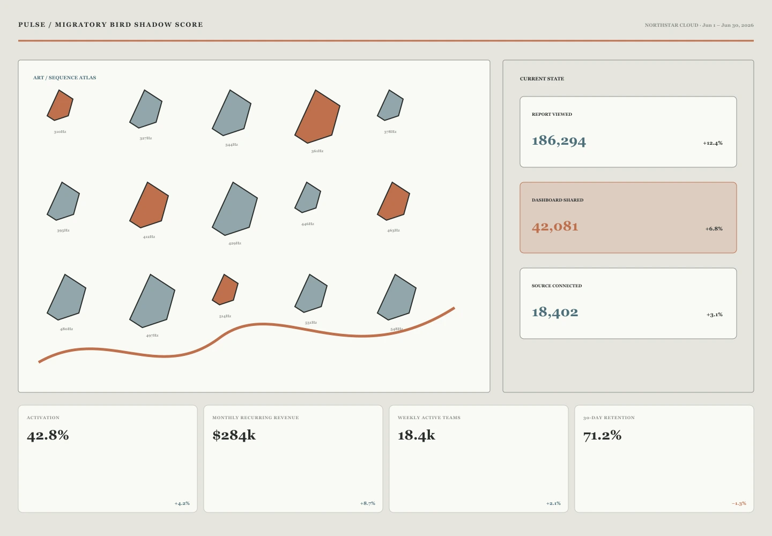Click the +6.8% change figure
This screenshot has width=772, height=536.
[x=714, y=229]
